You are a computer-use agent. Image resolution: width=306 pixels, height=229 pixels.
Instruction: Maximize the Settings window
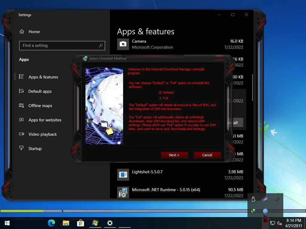[233, 15]
